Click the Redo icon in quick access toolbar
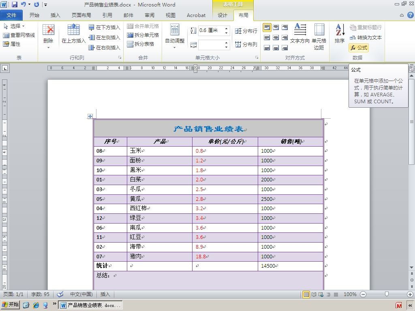 pos(36,4)
